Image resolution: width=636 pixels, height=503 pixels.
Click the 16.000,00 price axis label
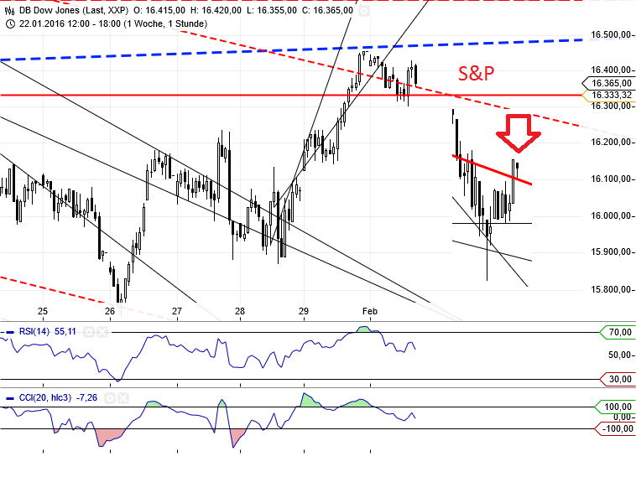pyautogui.click(x=611, y=216)
